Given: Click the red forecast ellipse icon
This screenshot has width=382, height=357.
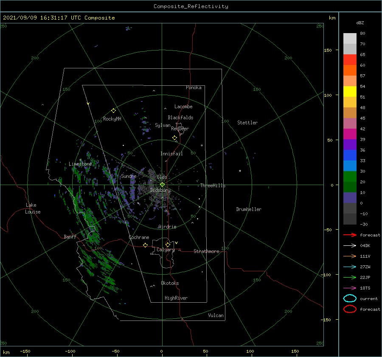Looking at the screenshot, I should click(x=350, y=309).
